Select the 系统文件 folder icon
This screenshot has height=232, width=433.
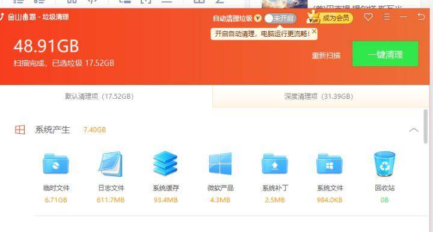click(330, 164)
